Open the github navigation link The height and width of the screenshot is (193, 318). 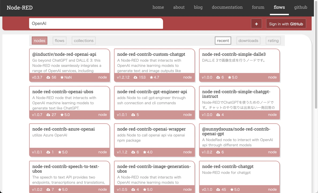coord(301,7)
